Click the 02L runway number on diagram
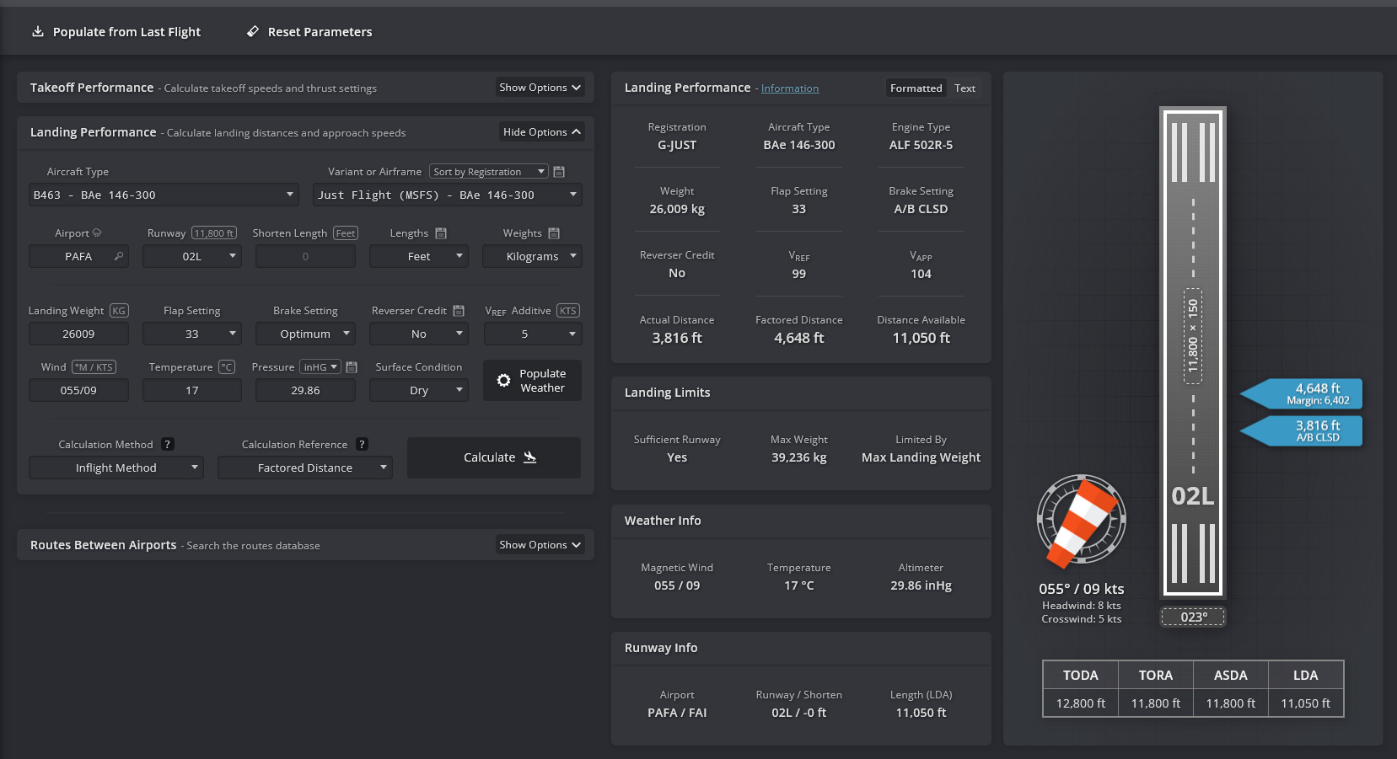The height and width of the screenshot is (759, 1397). coord(1193,496)
